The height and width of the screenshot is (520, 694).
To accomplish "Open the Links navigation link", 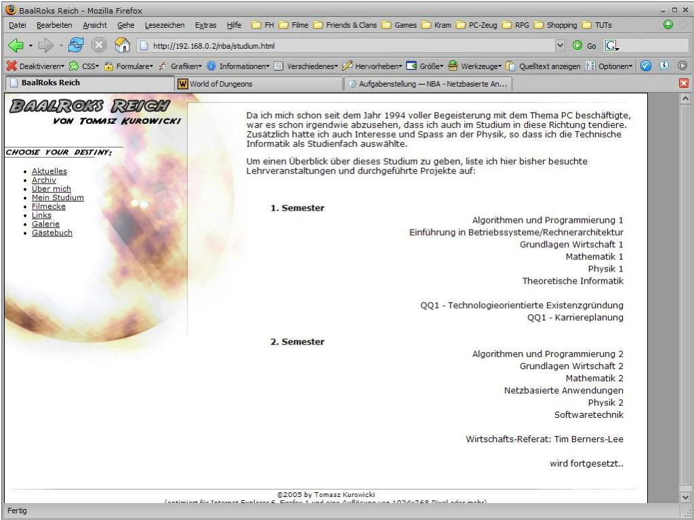I will (x=41, y=215).
